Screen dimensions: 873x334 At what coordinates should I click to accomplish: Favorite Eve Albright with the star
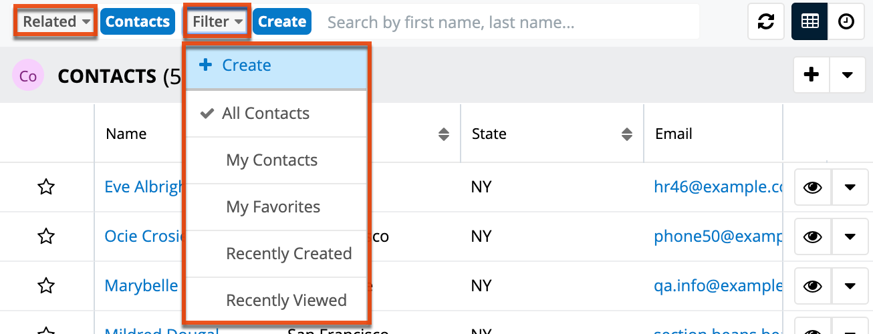tap(45, 188)
